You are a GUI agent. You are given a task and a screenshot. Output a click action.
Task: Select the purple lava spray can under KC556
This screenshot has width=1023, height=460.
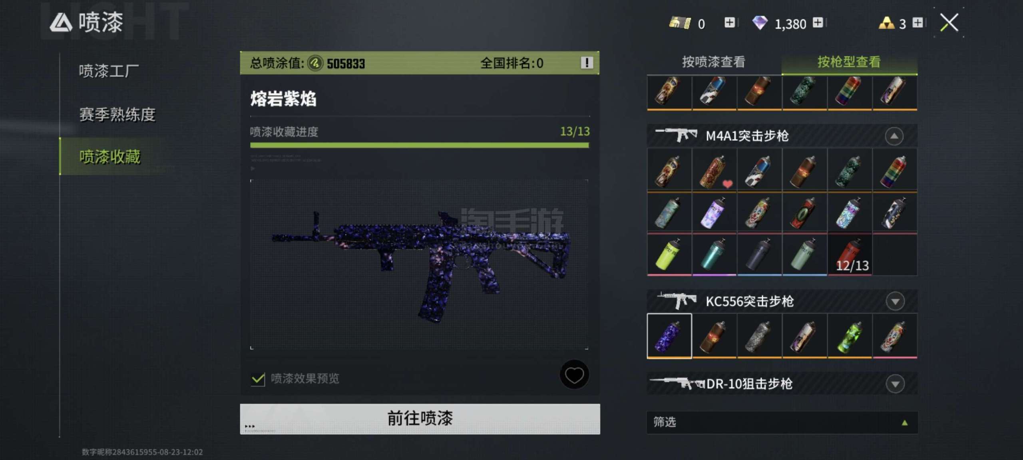pyautogui.click(x=669, y=336)
